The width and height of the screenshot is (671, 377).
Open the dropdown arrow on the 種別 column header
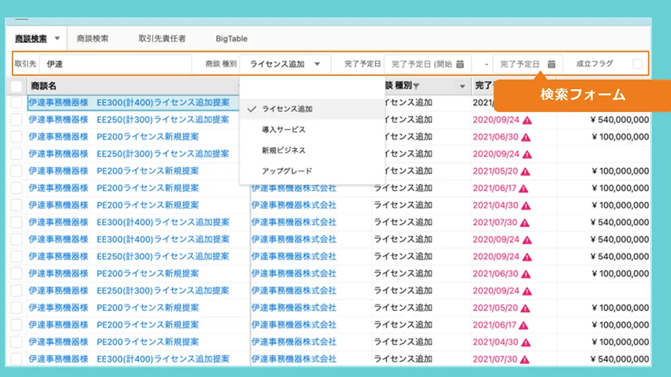click(x=462, y=86)
